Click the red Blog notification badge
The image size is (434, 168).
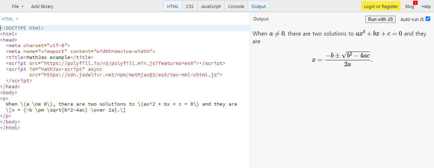[415, 3]
